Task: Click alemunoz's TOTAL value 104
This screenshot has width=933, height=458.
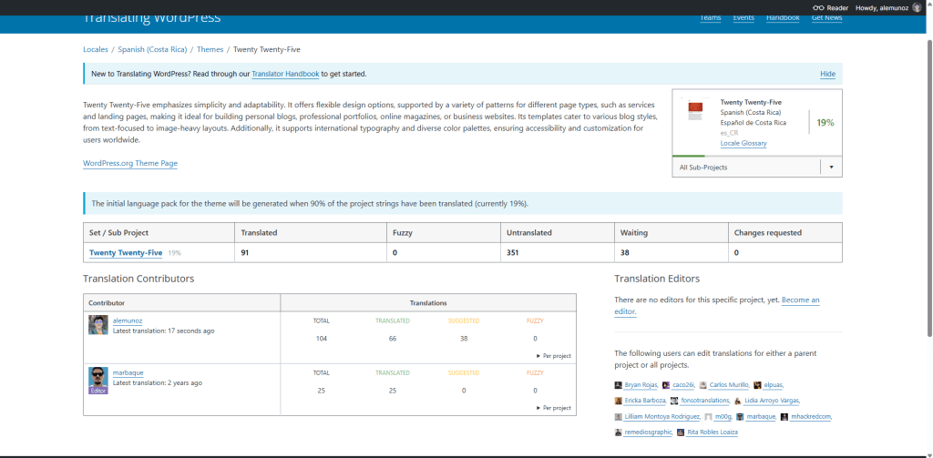Action: coord(322,339)
